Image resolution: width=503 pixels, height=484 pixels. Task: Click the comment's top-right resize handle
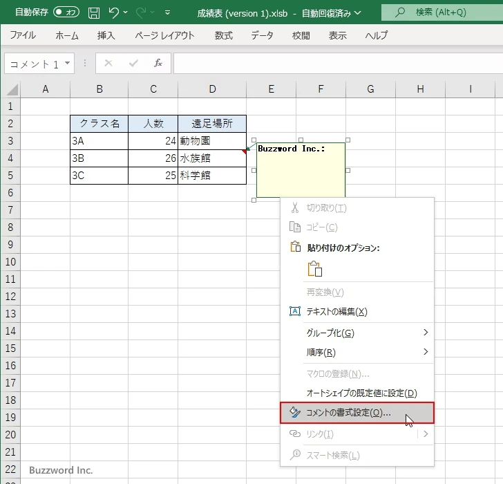coord(348,140)
